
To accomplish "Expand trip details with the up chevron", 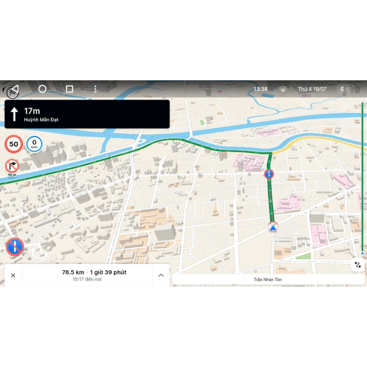I will click(x=161, y=276).
